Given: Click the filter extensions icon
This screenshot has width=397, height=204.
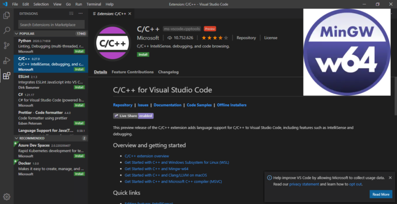Looking at the screenshot, I should [x=71, y=13].
